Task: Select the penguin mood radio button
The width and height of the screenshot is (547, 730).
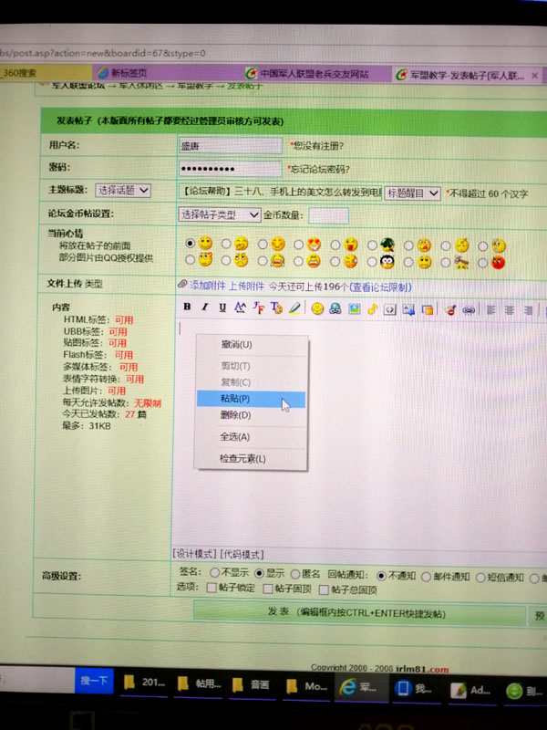Action: point(372,262)
